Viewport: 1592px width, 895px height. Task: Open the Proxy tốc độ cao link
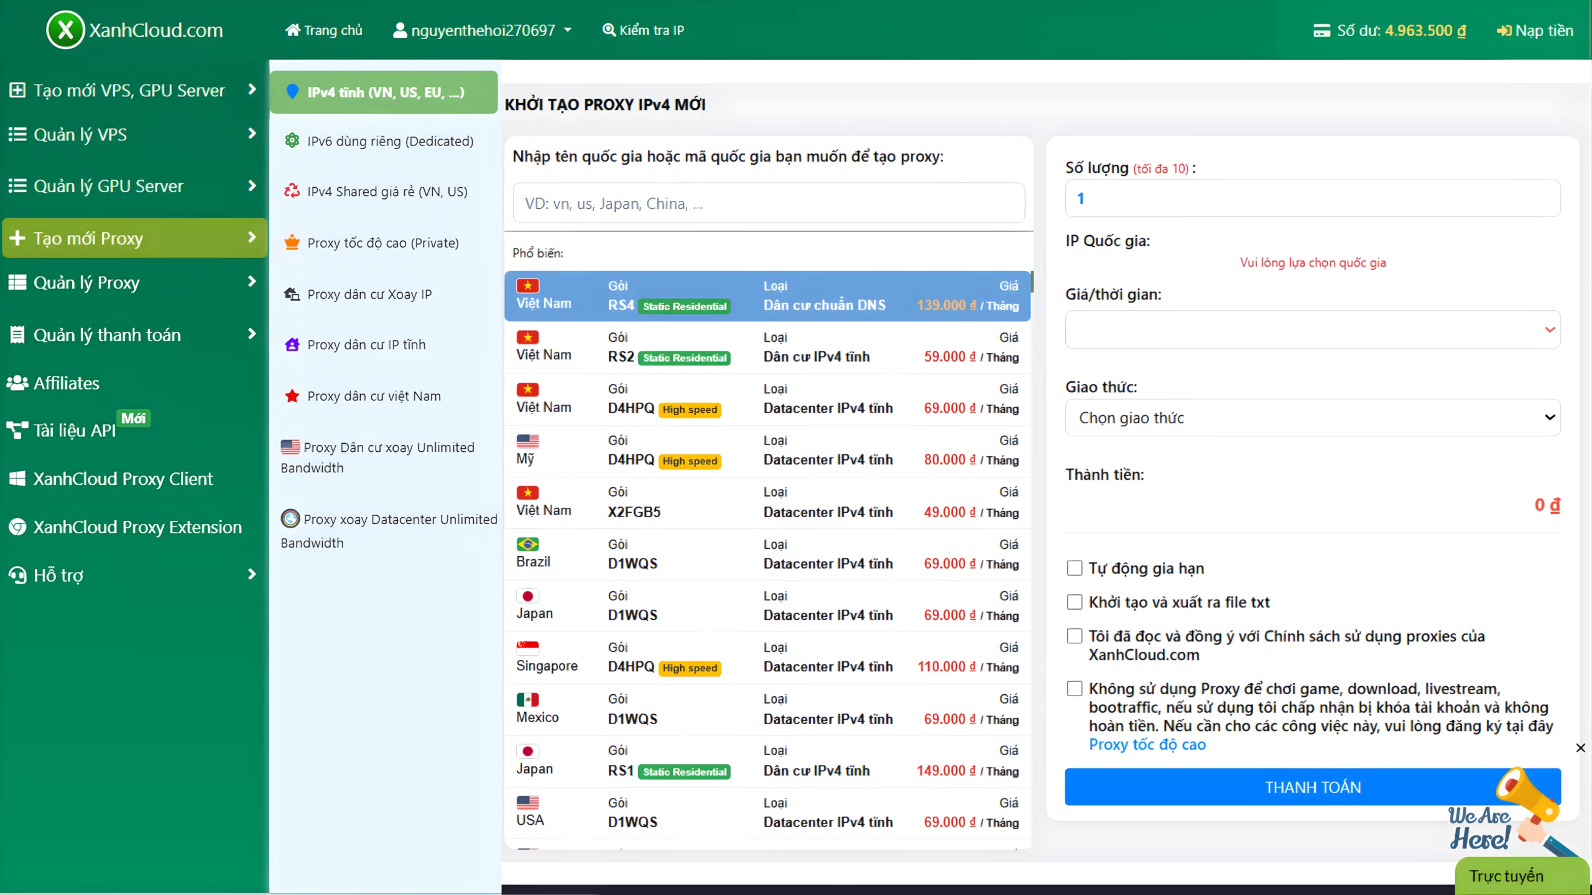[1146, 745]
